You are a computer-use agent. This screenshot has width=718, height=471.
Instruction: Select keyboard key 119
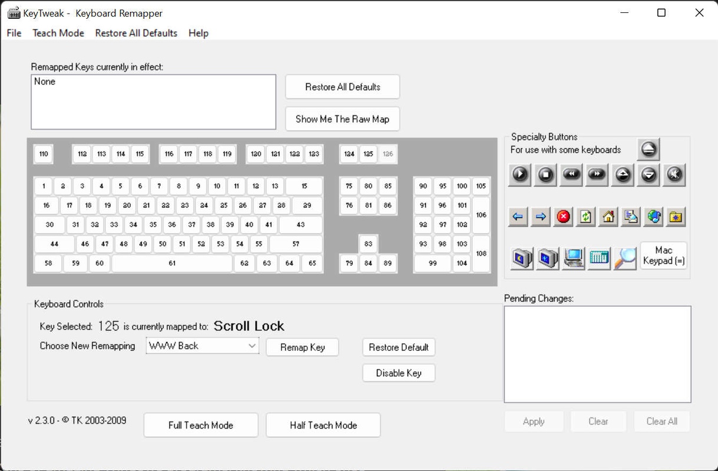point(227,154)
